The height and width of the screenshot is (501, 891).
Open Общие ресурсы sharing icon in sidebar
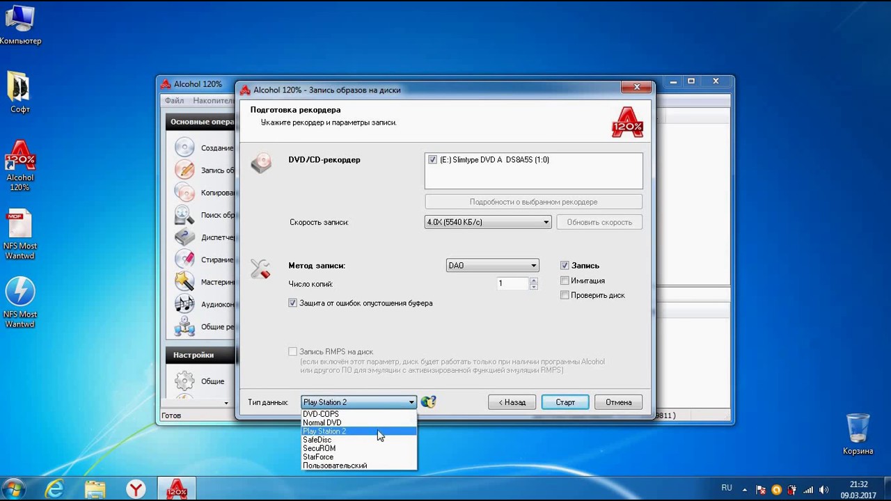[x=184, y=326]
